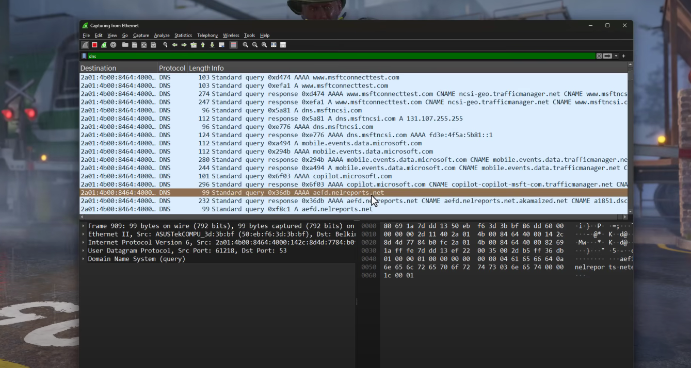Click the last icon in the main toolbar
This screenshot has width=691, height=368.
(x=283, y=45)
